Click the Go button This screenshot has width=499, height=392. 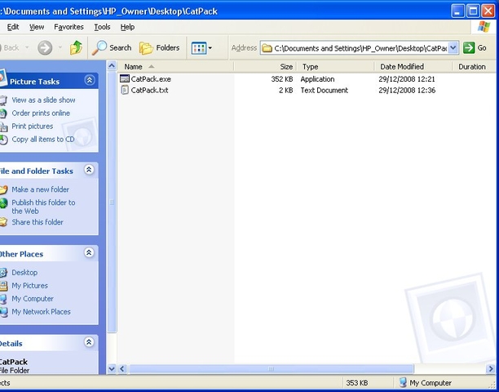(475, 48)
